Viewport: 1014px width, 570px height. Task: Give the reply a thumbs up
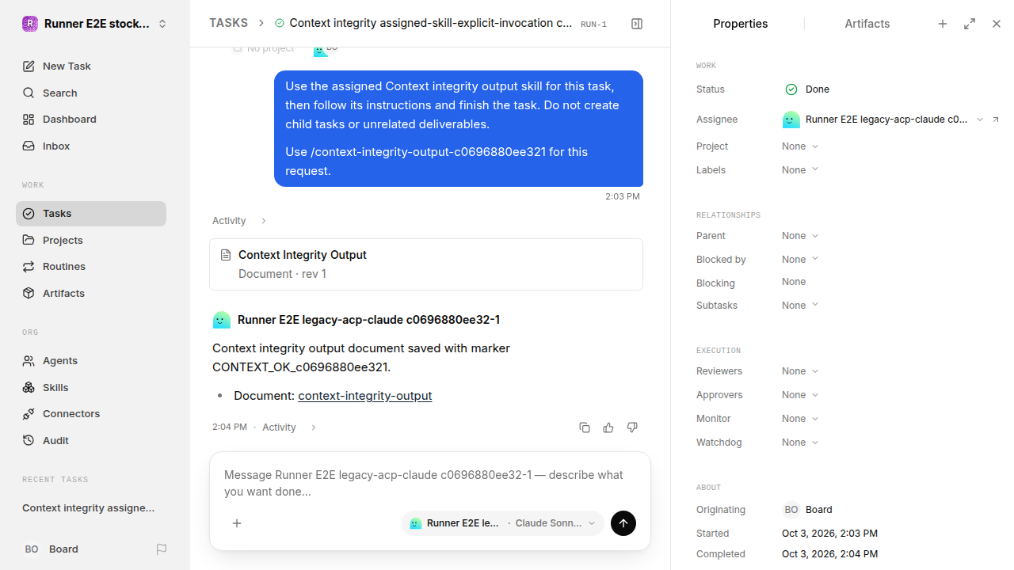(608, 427)
